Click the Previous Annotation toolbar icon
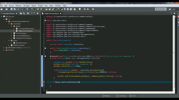The width and height of the screenshot is (179, 100). (x=79, y=9)
